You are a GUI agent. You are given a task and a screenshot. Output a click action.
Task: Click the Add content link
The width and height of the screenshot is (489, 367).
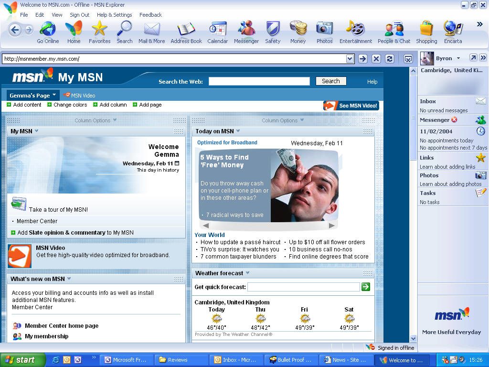[24, 105]
